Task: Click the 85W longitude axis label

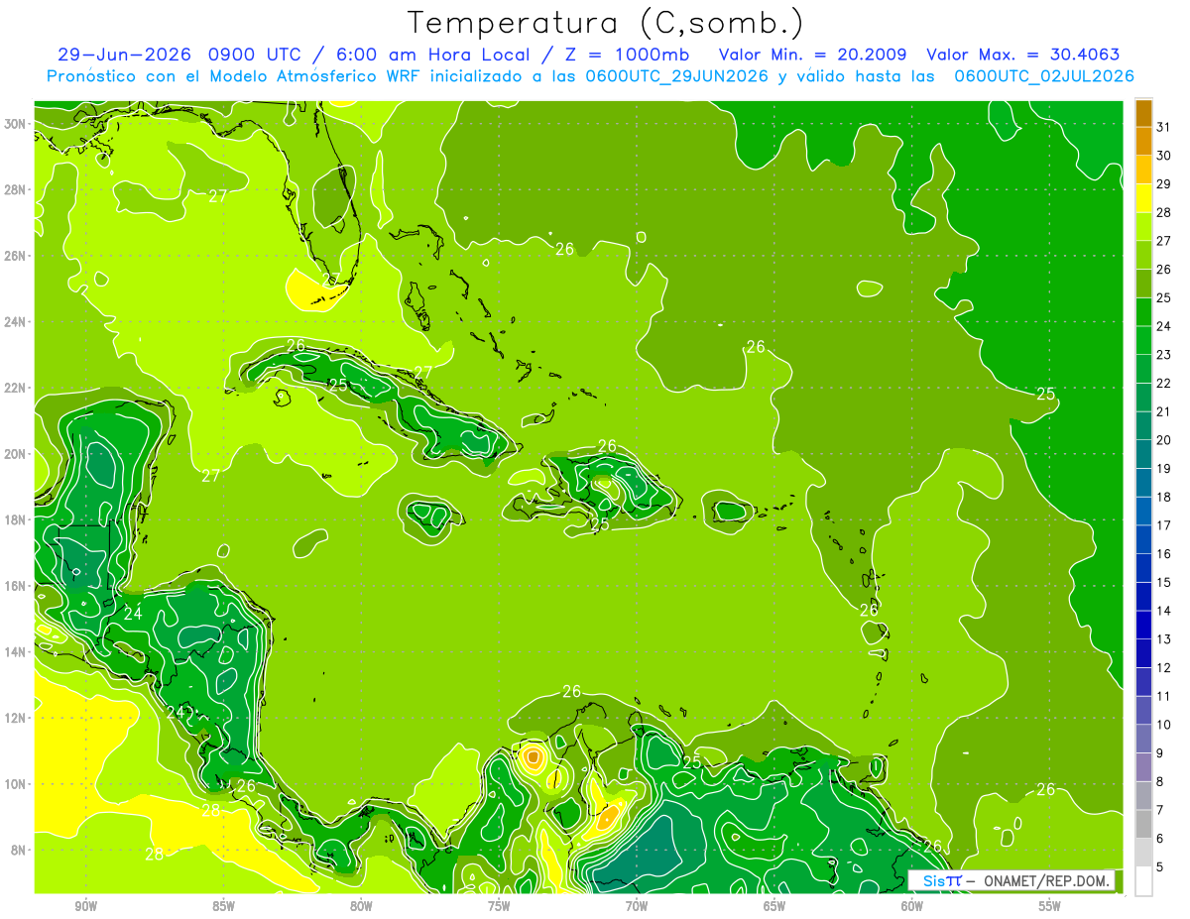Action: coord(224,906)
